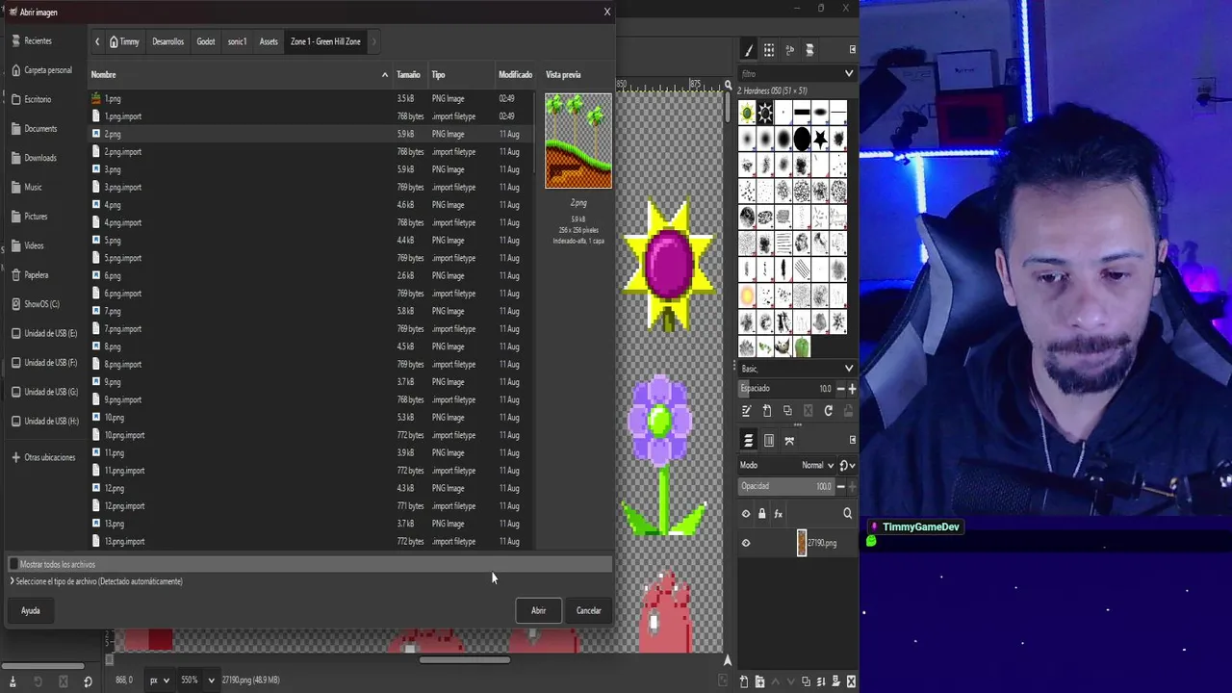Sort file list by Tipo column
Viewport: 1232px width, 693px height.
[461, 75]
